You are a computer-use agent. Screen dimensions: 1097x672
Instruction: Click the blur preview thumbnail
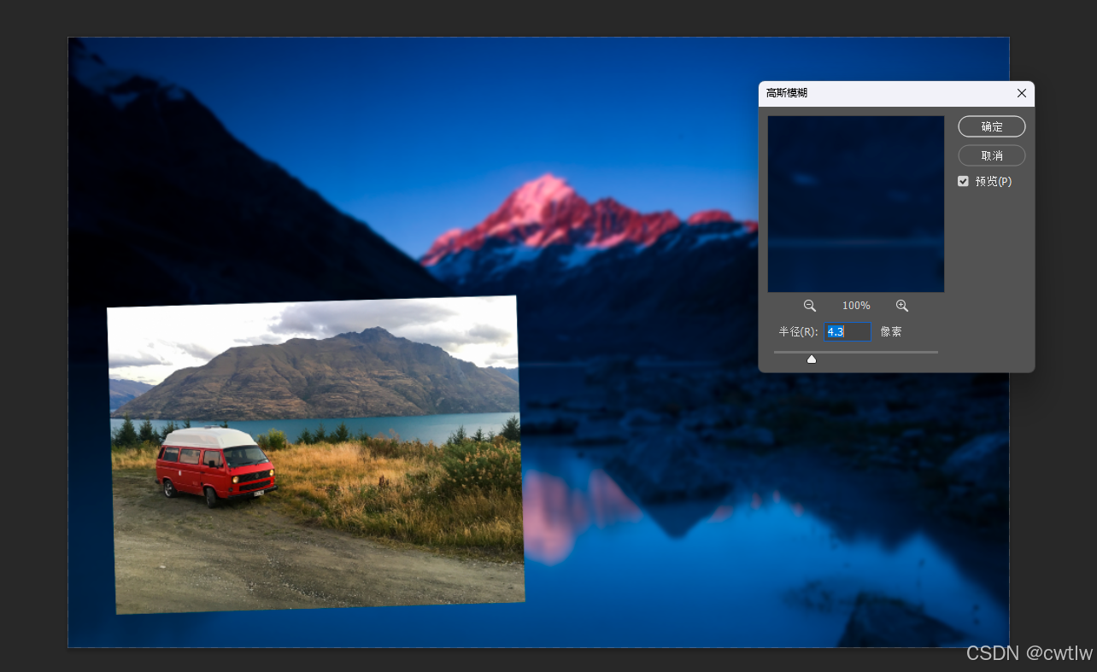(x=856, y=204)
